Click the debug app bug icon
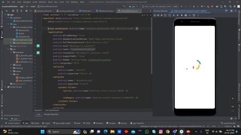This screenshot has height=135, width=241. [194, 7]
